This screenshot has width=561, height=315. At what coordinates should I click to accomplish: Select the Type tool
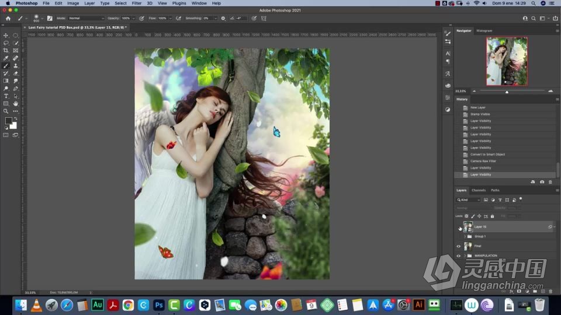point(6,96)
